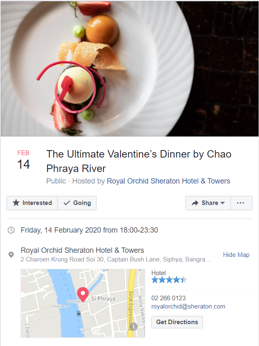Click the Si Phraya label on map
Viewport: 259px width, 346px height.
point(103,298)
